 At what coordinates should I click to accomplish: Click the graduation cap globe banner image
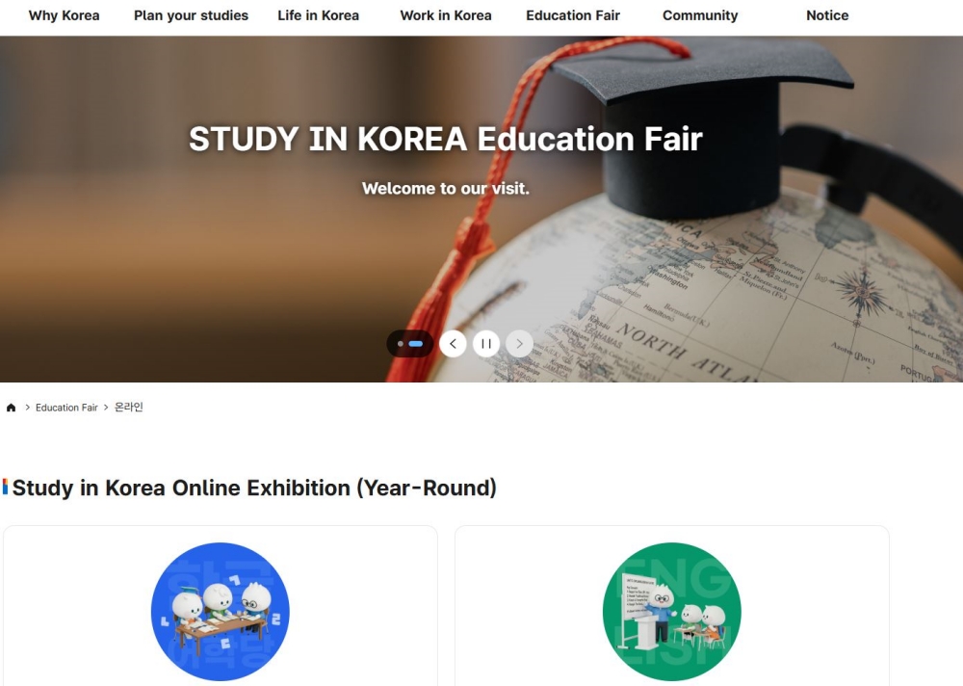pos(481,209)
